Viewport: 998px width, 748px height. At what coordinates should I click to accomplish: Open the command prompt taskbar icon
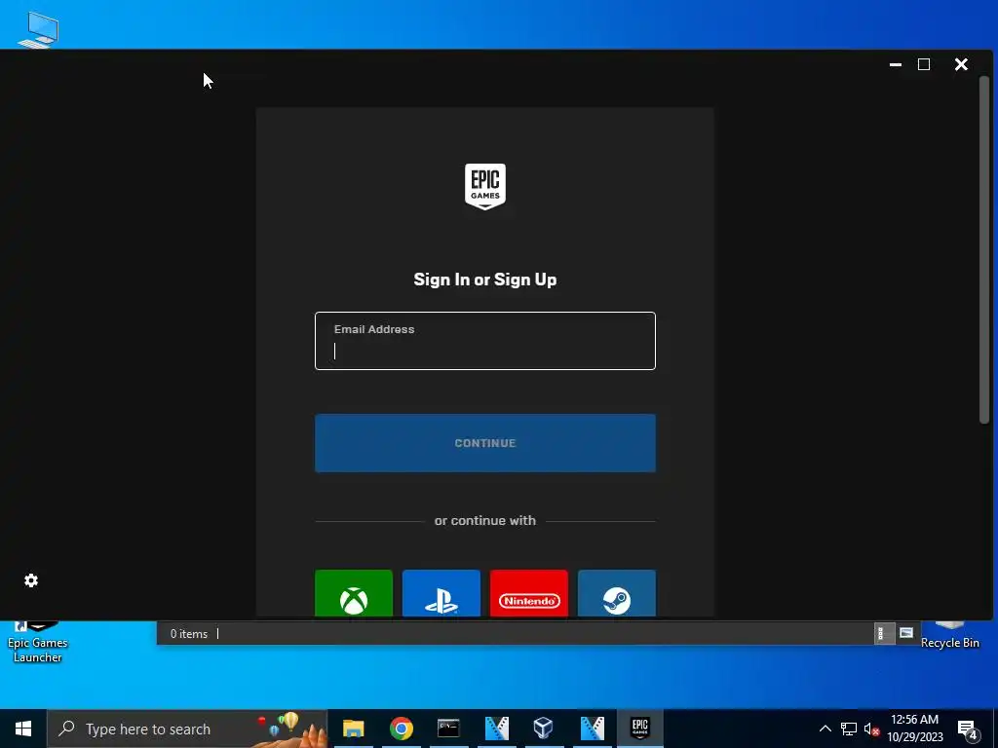448,729
